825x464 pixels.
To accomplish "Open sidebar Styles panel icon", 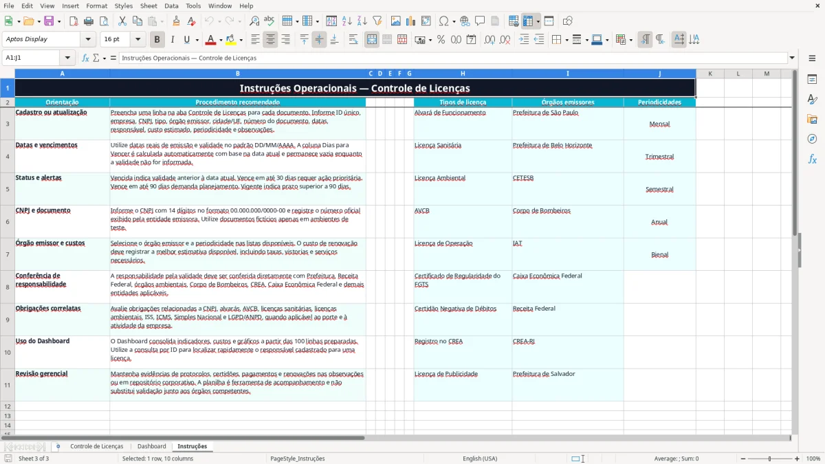I will tap(812, 99).
